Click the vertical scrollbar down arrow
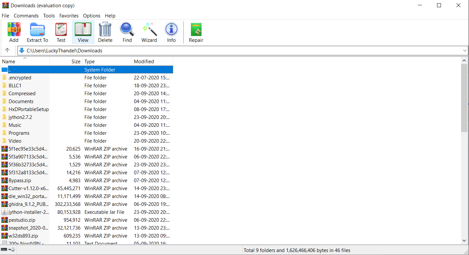 [x=464, y=241]
